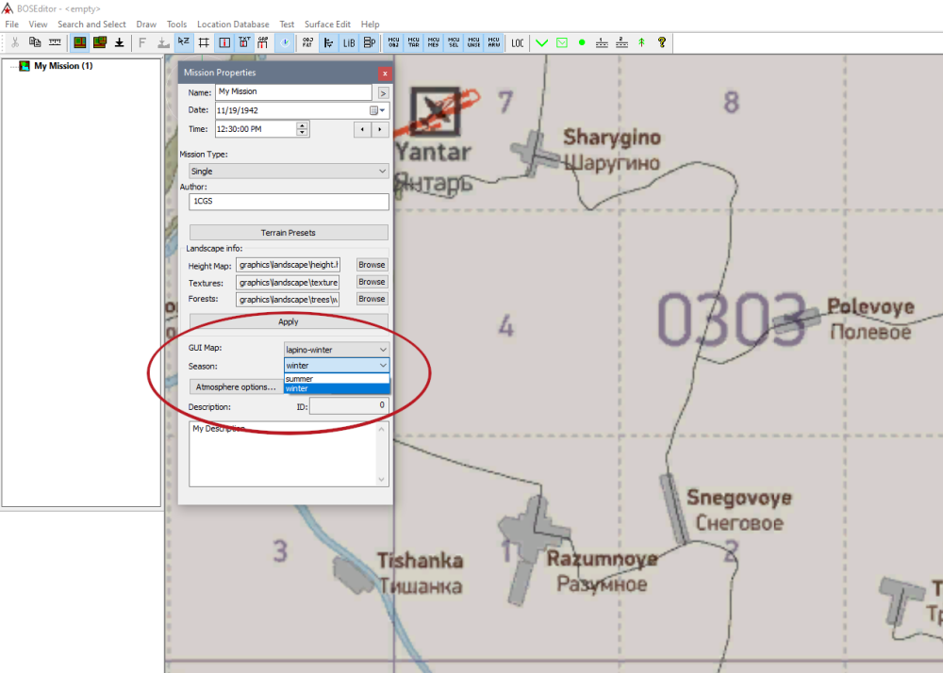Click the grid display toolbar icon
Viewport: 943px width, 673px height.
(204, 42)
